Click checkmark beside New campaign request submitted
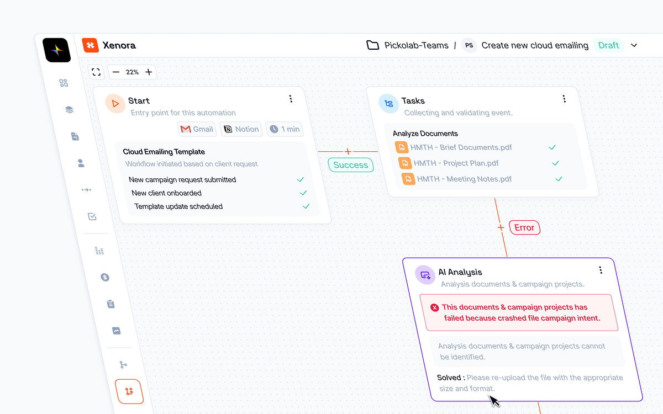 [301, 179]
